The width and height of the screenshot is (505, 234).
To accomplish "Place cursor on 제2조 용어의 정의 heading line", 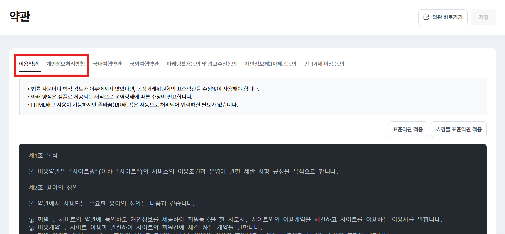I will (x=53, y=188).
